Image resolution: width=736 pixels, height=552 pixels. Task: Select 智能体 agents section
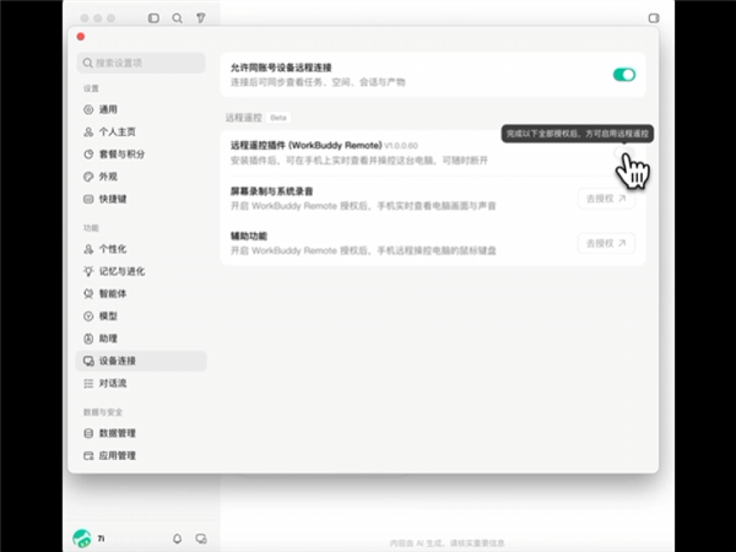[x=141, y=294]
